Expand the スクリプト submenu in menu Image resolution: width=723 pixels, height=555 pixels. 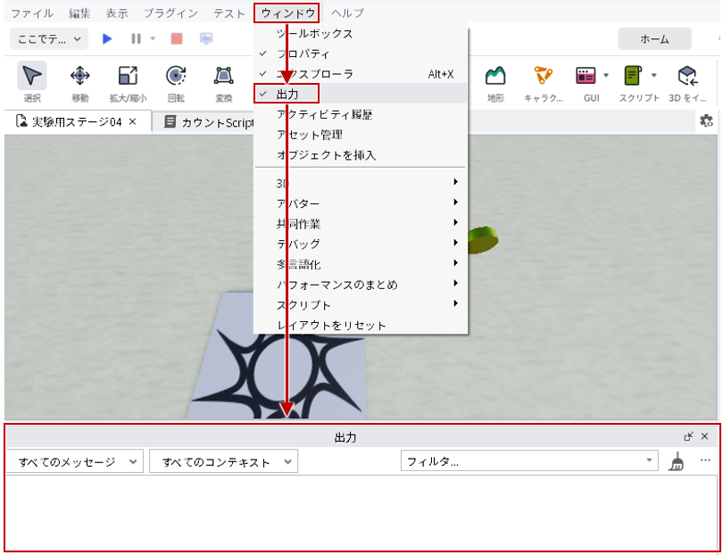tap(361, 304)
